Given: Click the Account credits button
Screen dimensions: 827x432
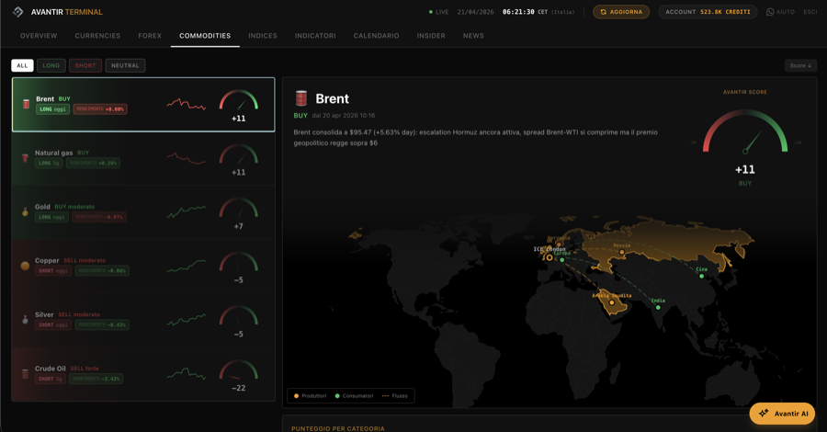Looking at the screenshot, I should 708,12.
